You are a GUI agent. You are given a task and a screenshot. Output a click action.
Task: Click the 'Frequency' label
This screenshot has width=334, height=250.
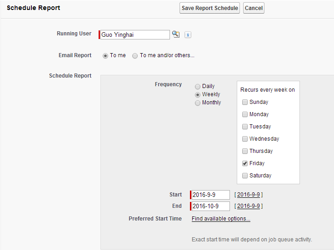168,84
